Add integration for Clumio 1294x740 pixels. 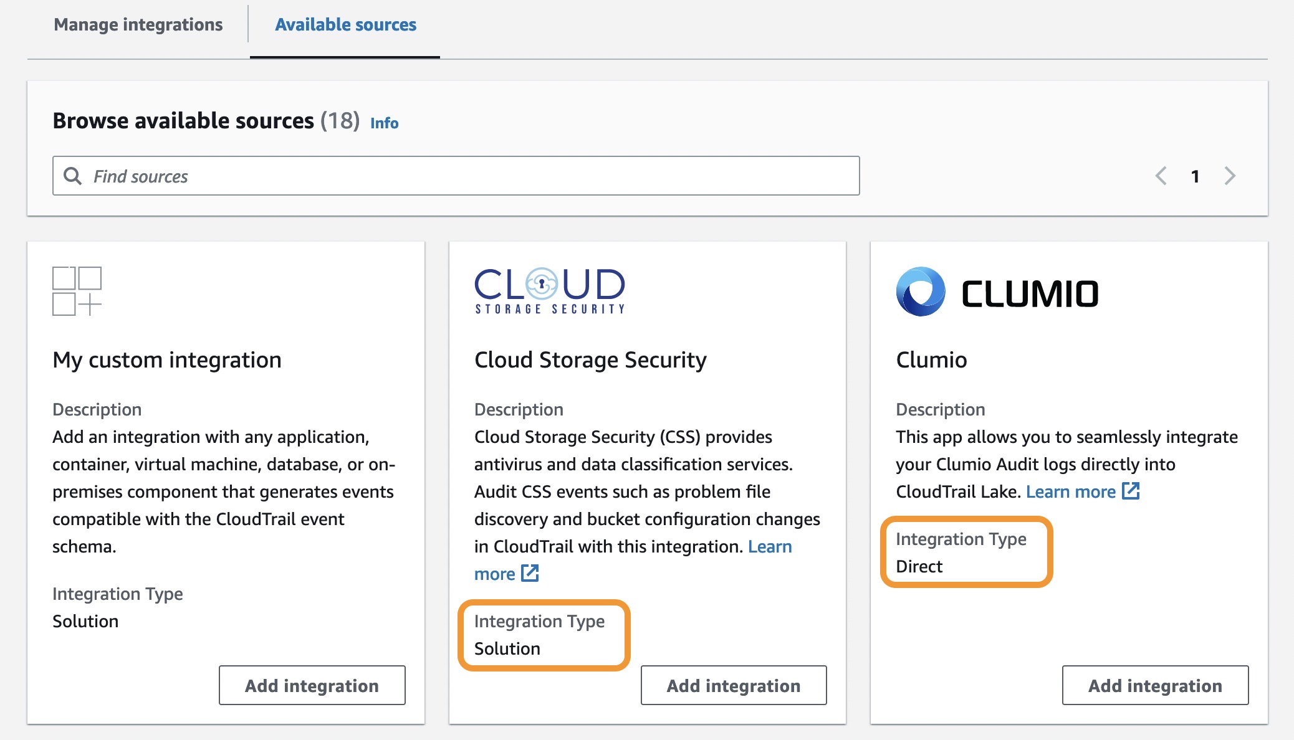[1155, 685]
